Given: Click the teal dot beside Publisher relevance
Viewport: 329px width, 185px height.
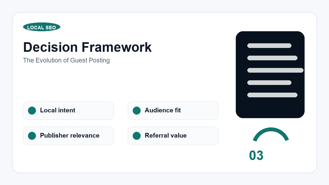Looking at the screenshot, I should tap(32, 136).
